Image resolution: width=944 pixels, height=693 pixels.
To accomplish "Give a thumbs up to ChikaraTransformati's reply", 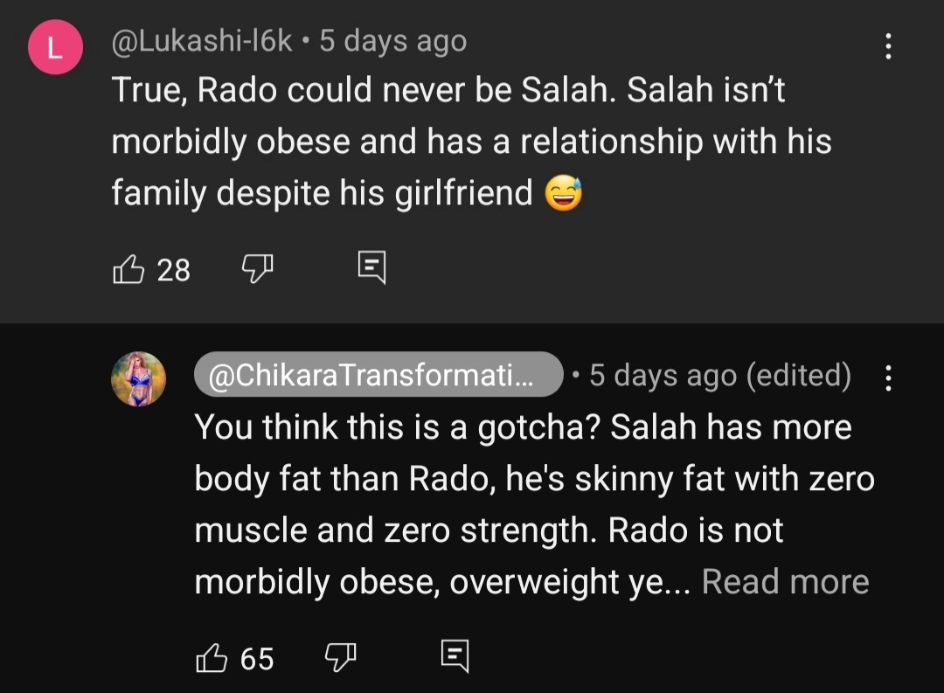I will click(211, 656).
